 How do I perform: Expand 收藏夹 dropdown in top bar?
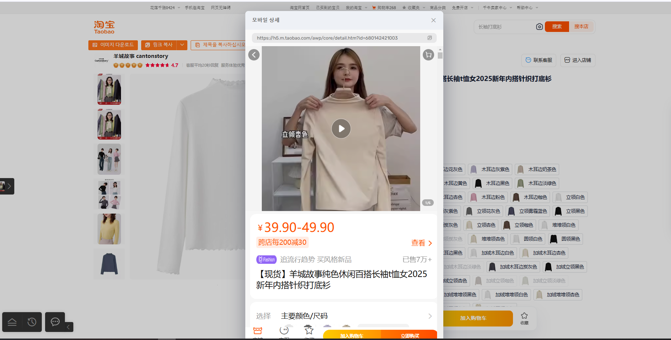tap(413, 8)
